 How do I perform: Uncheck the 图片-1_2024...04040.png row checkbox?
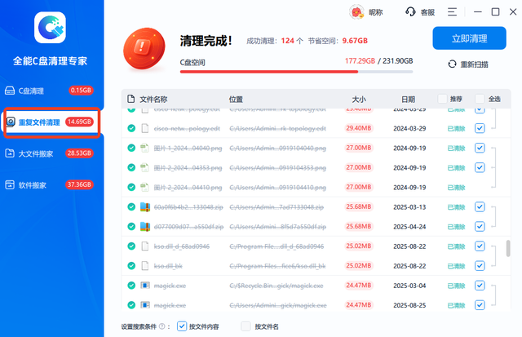[480, 148]
